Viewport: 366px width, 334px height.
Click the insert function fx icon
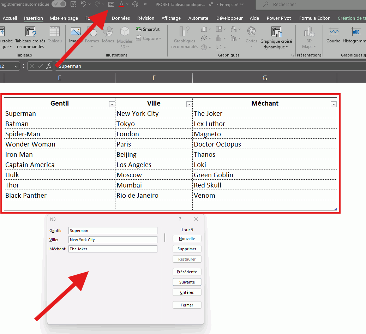tap(49, 66)
